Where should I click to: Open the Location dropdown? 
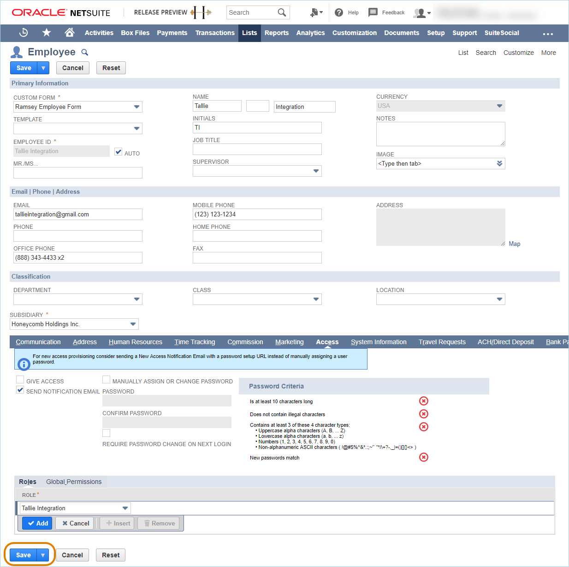point(499,299)
